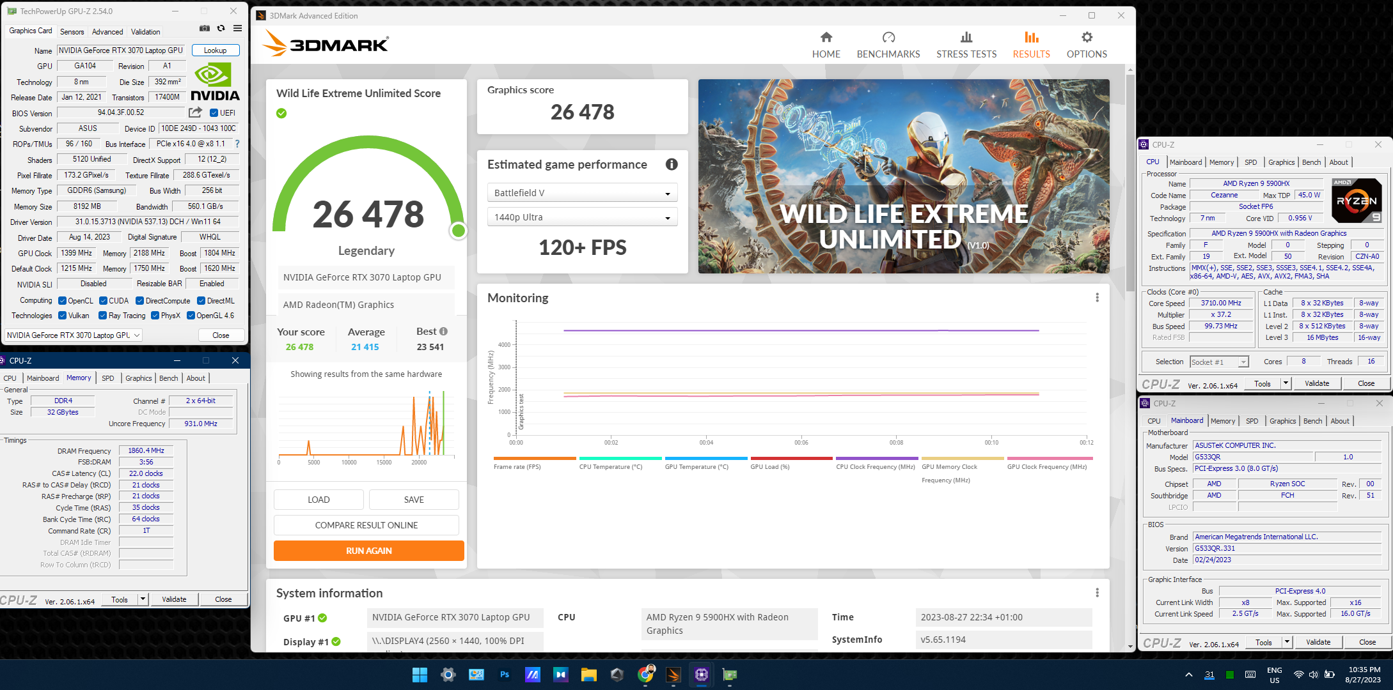Open the Monitoring panel three-dot menu
Viewport: 1393px width, 690px height.
(x=1097, y=298)
